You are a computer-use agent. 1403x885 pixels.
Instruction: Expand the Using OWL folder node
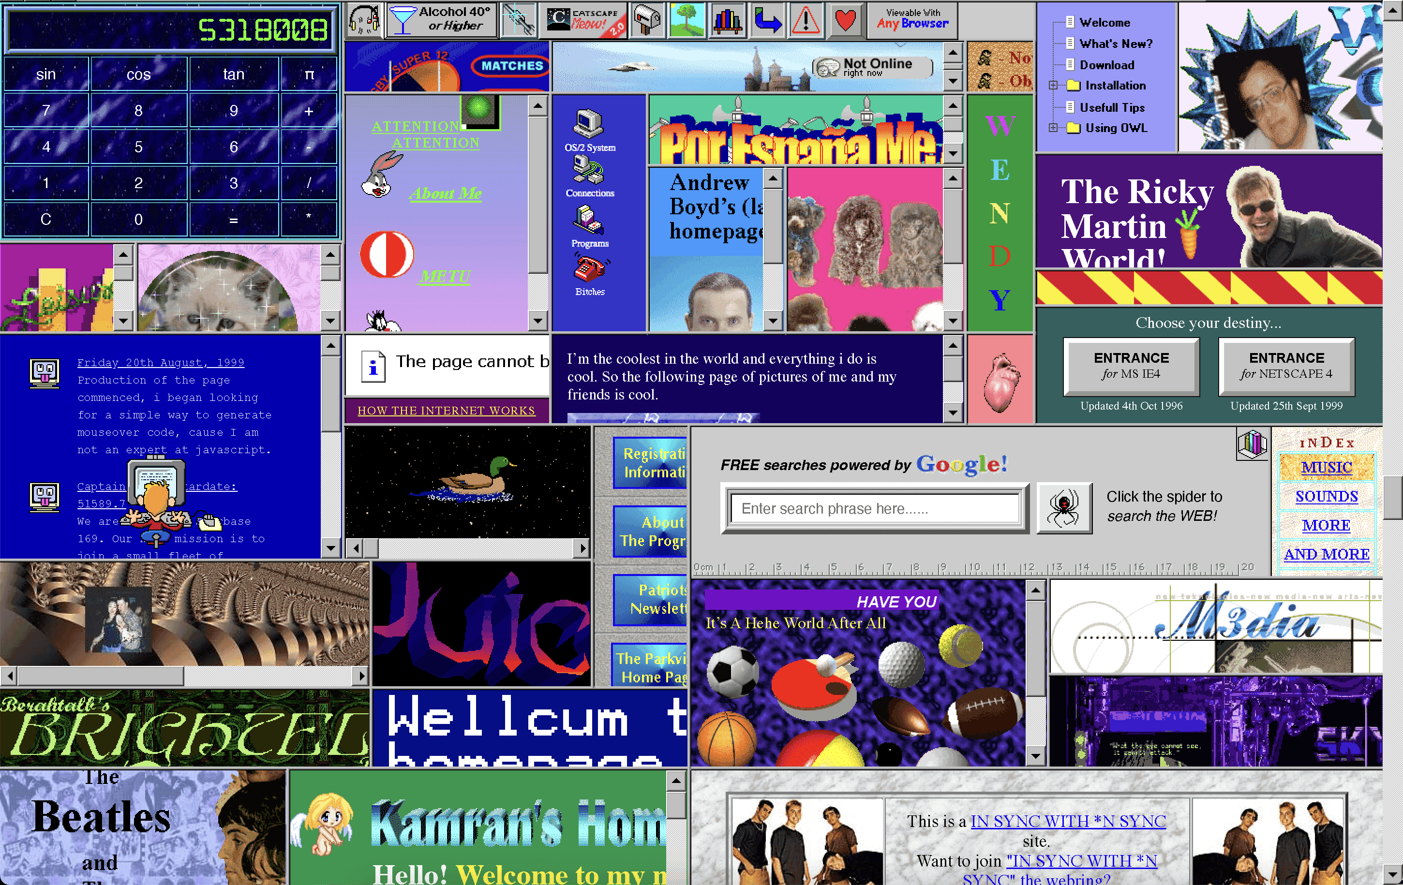pos(1053,128)
